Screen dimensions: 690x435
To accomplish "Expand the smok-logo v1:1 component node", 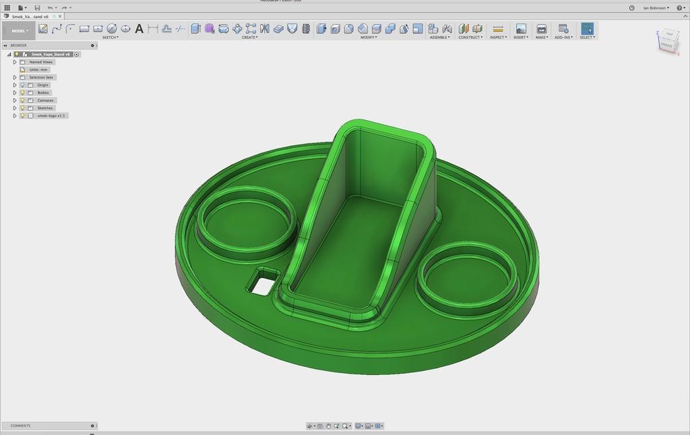I will point(15,116).
